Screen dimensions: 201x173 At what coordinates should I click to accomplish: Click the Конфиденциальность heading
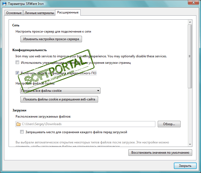tap(30, 50)
